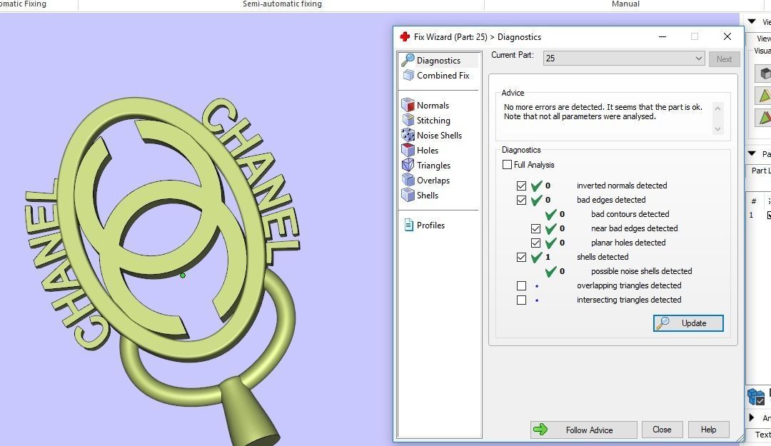Close the Fix Wizard dialog with X
Viewport: 771px width, 446px height.
click(x=727, y=37)
